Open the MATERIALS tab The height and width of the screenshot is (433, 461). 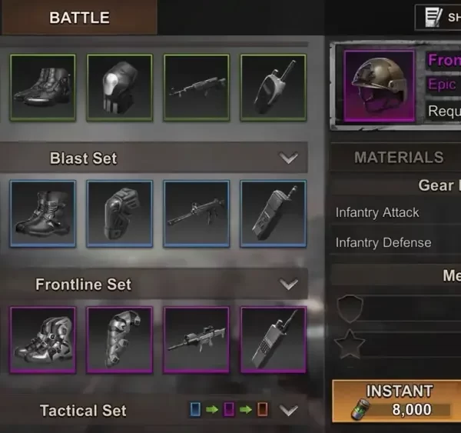click(399, 158)
